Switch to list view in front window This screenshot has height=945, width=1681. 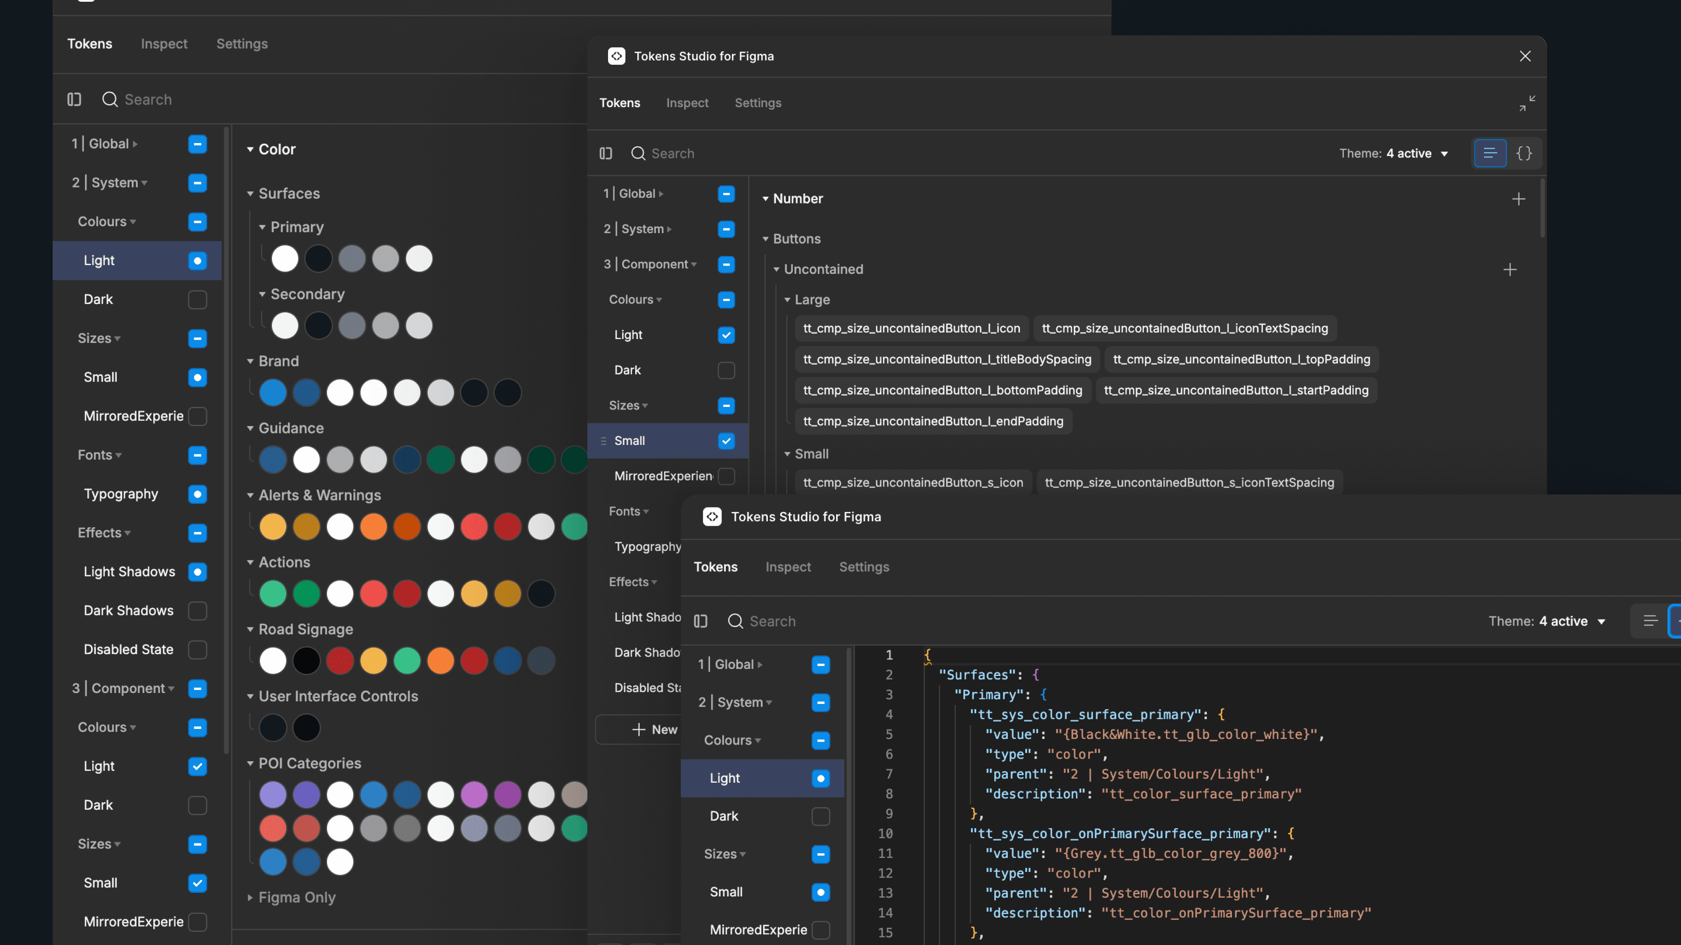click(x=1650, y=621)
